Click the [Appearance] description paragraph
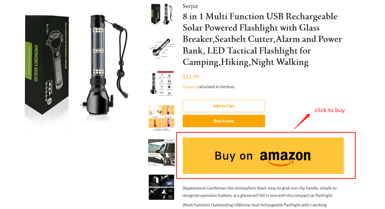 click(x=260, y=192)
